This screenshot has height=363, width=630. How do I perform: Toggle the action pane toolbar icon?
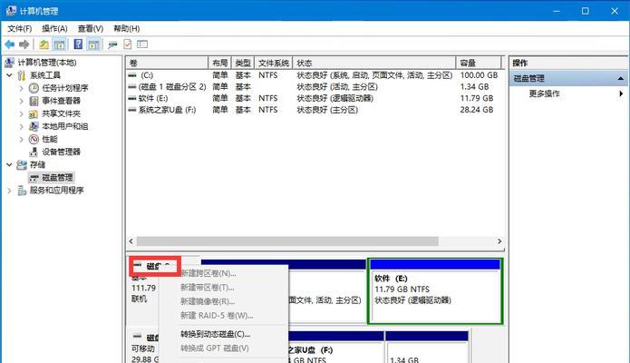pyautogui.click(x=93, y=44)
